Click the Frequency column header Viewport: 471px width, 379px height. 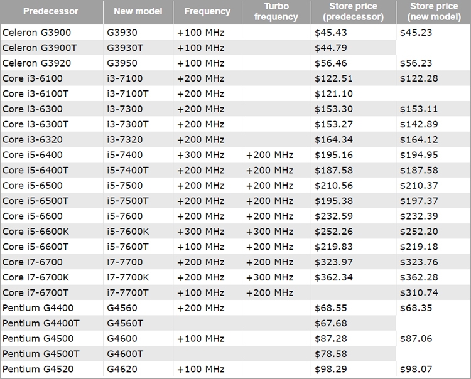pos(207,12)
